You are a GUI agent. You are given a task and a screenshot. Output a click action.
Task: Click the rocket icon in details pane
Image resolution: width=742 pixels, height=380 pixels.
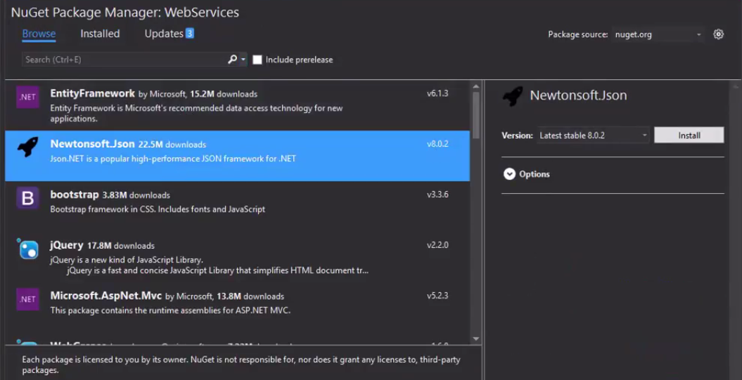(x=513, y=96)
